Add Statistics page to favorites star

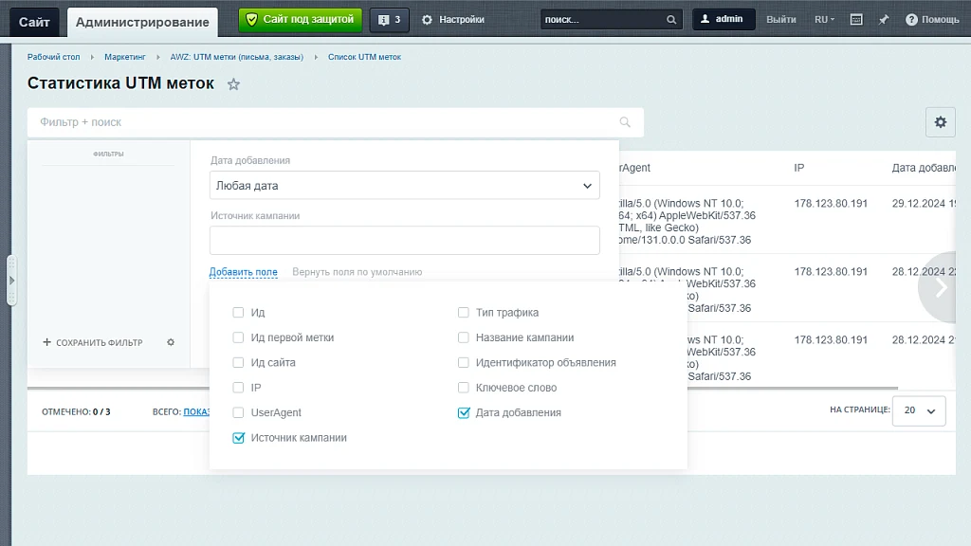233,84
